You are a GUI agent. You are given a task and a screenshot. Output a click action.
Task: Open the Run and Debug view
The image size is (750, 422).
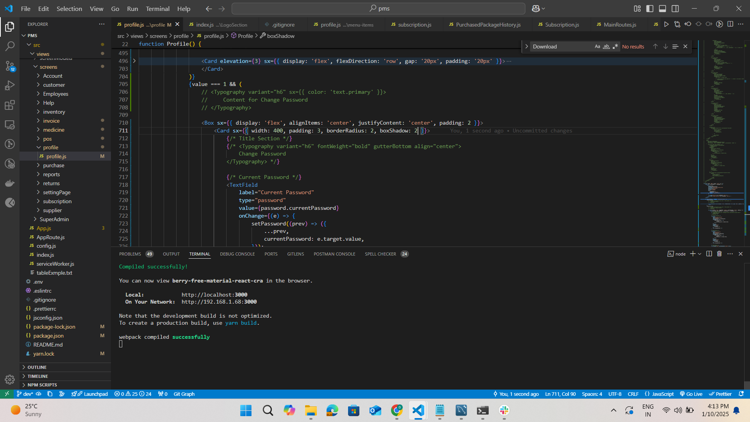pyautogui.click(x=10, y=85)
